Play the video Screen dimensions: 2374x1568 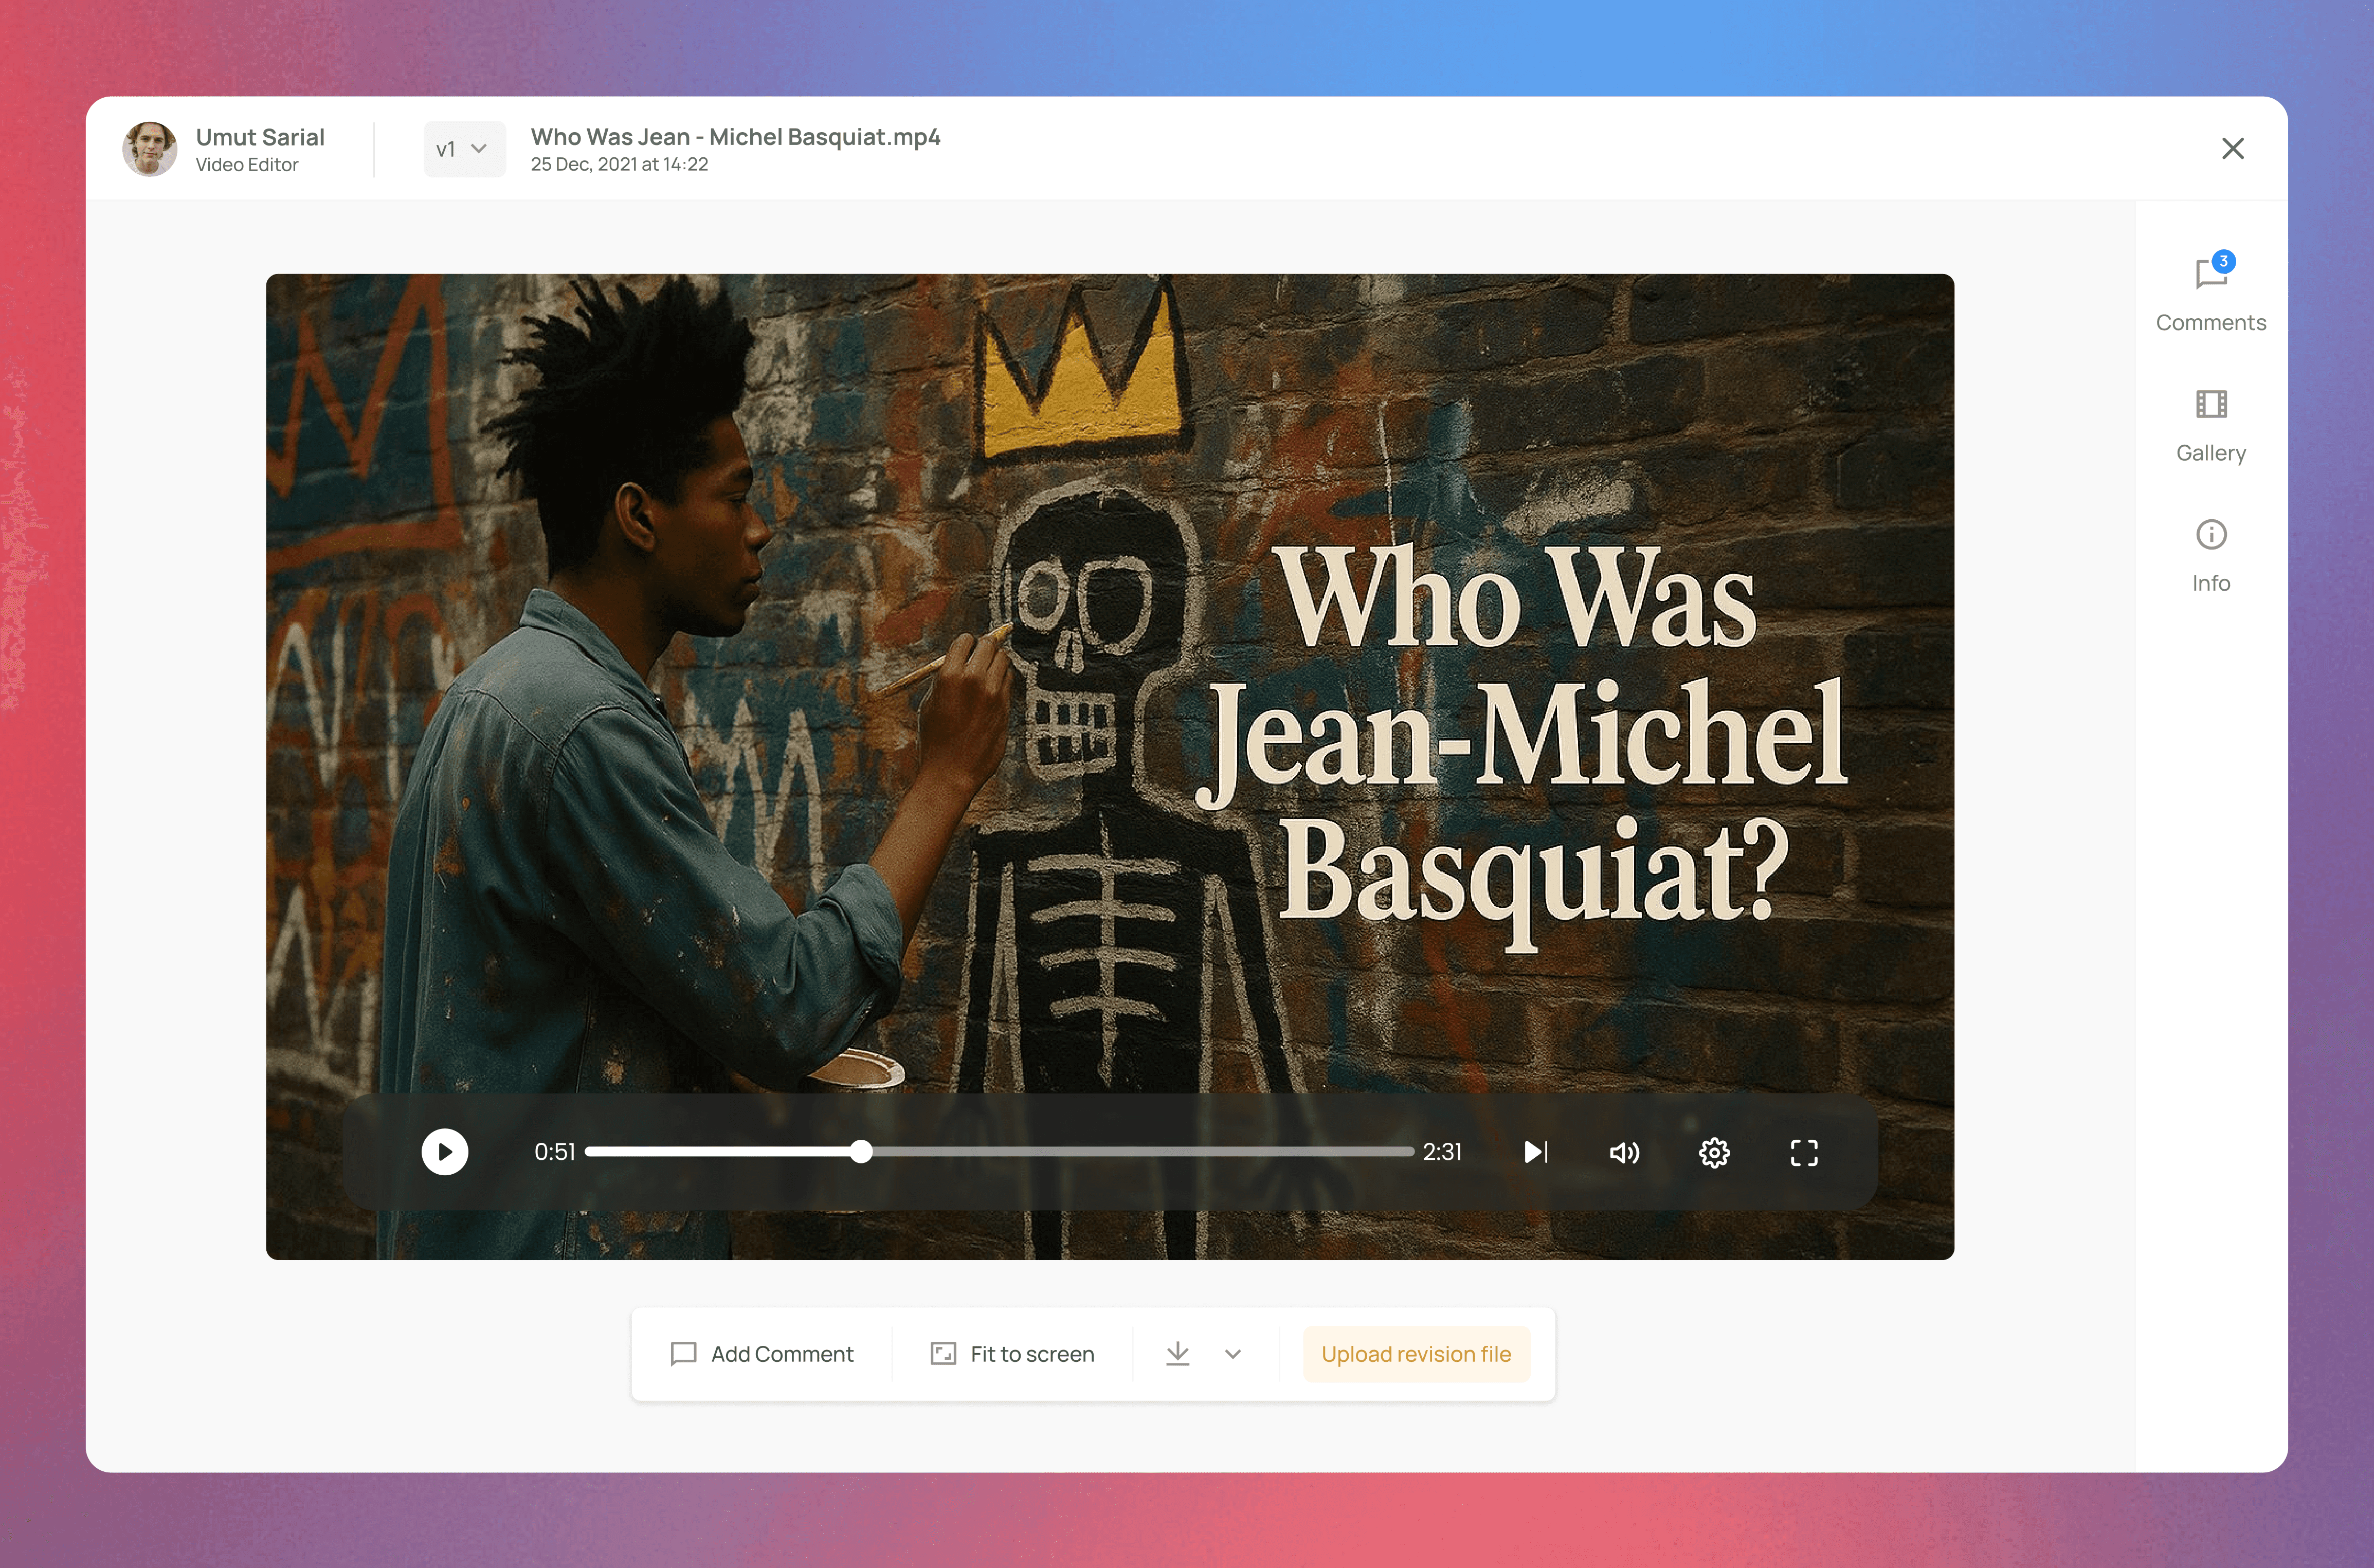click(445, 1152)
